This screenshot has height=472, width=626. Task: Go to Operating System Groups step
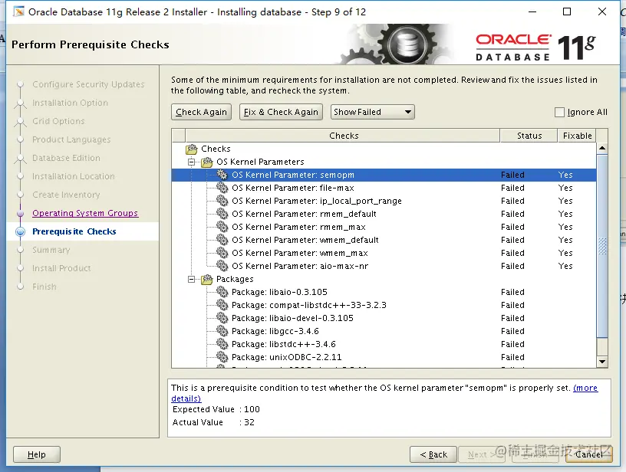(x=85, y=213)
